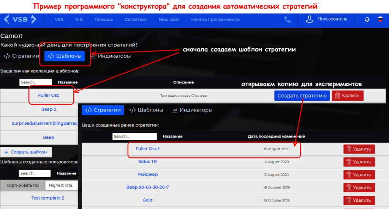Click the strategies list Search field
Image resolution: width=389 pixels, height=209 pixels.
click(x=134, y=137)
